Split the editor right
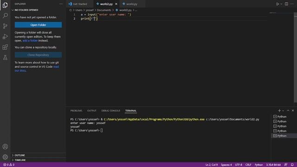 point(286,4)
